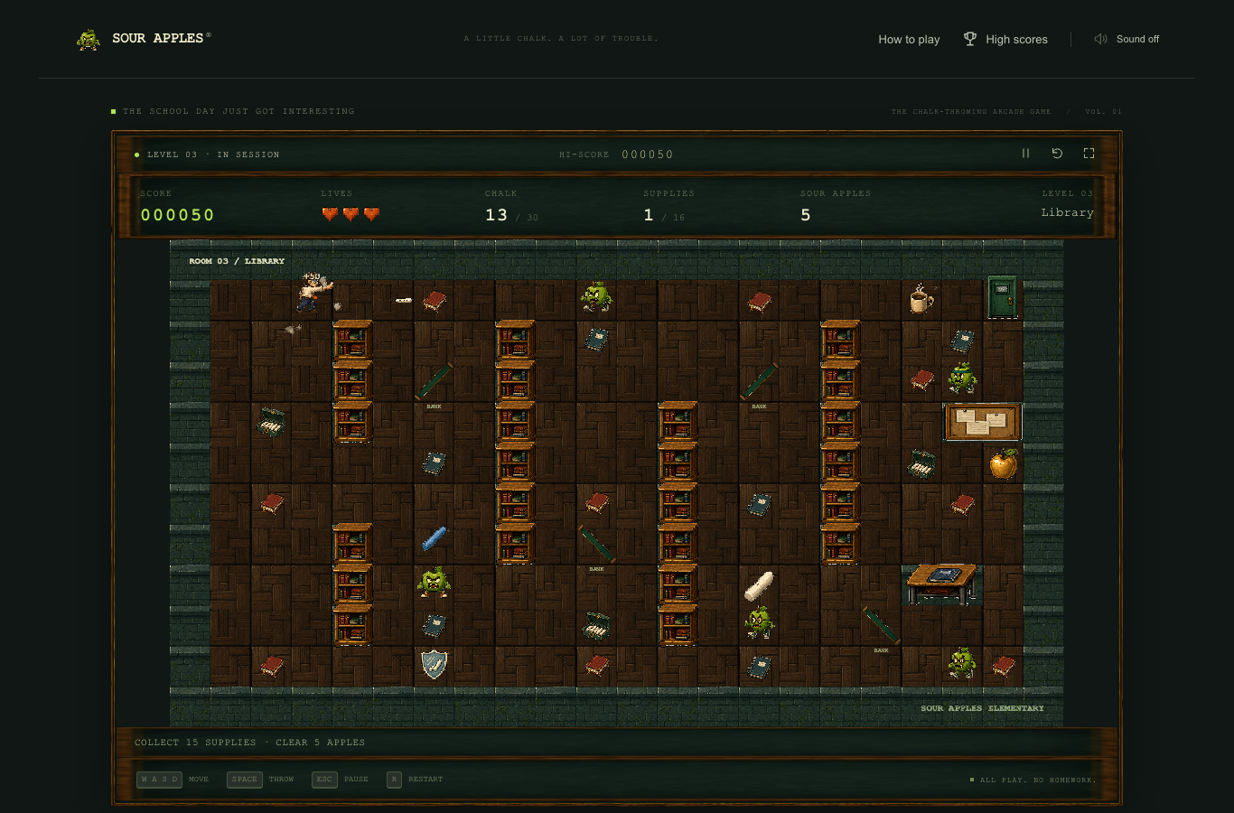Click the SPACE throw key hint
Image resolution: width=1234 pixels, height=813 pixels.
point(244,779)
